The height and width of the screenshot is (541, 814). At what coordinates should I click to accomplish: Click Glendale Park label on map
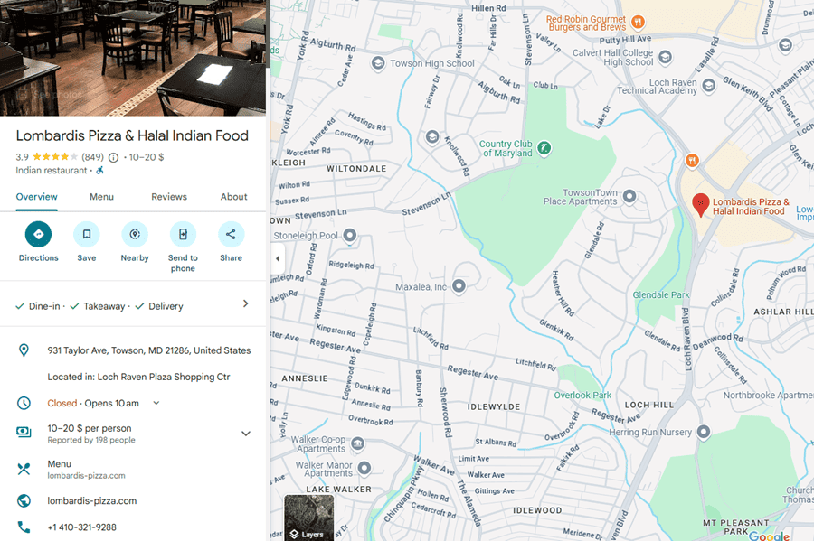661,294
